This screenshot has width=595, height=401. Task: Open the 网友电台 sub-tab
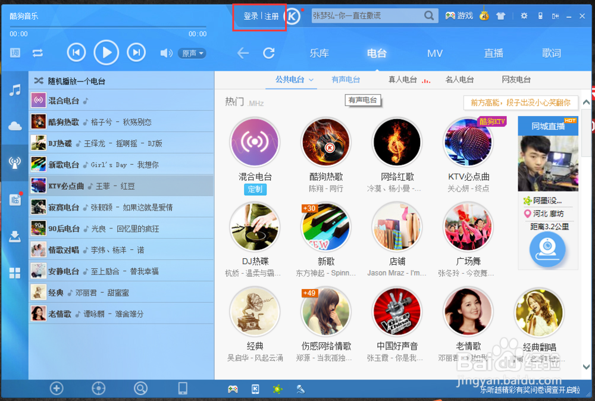tap(516, 80)
